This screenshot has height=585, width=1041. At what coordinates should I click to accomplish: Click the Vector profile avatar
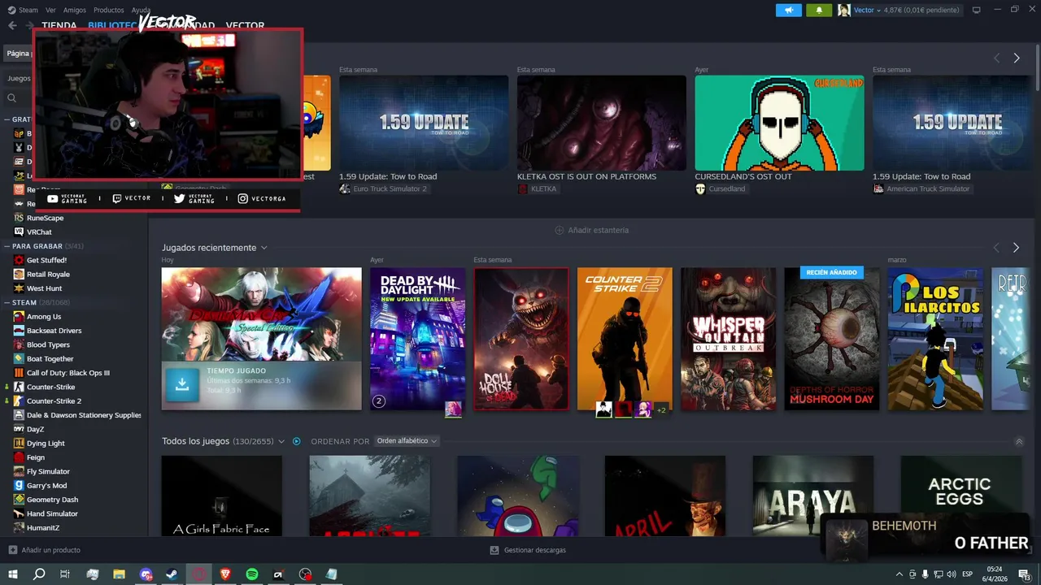pyautogui.click(x=844, y=10)
